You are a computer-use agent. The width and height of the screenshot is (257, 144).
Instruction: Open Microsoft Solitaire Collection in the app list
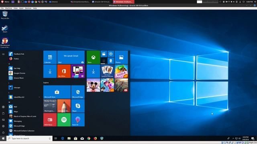[24, 131]
